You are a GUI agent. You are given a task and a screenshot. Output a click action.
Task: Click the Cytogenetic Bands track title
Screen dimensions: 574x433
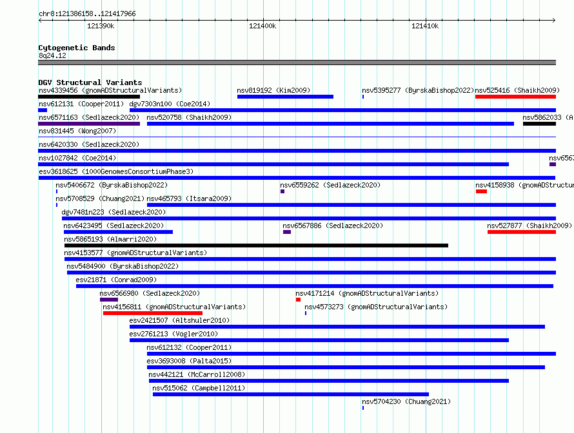(77, 48)
